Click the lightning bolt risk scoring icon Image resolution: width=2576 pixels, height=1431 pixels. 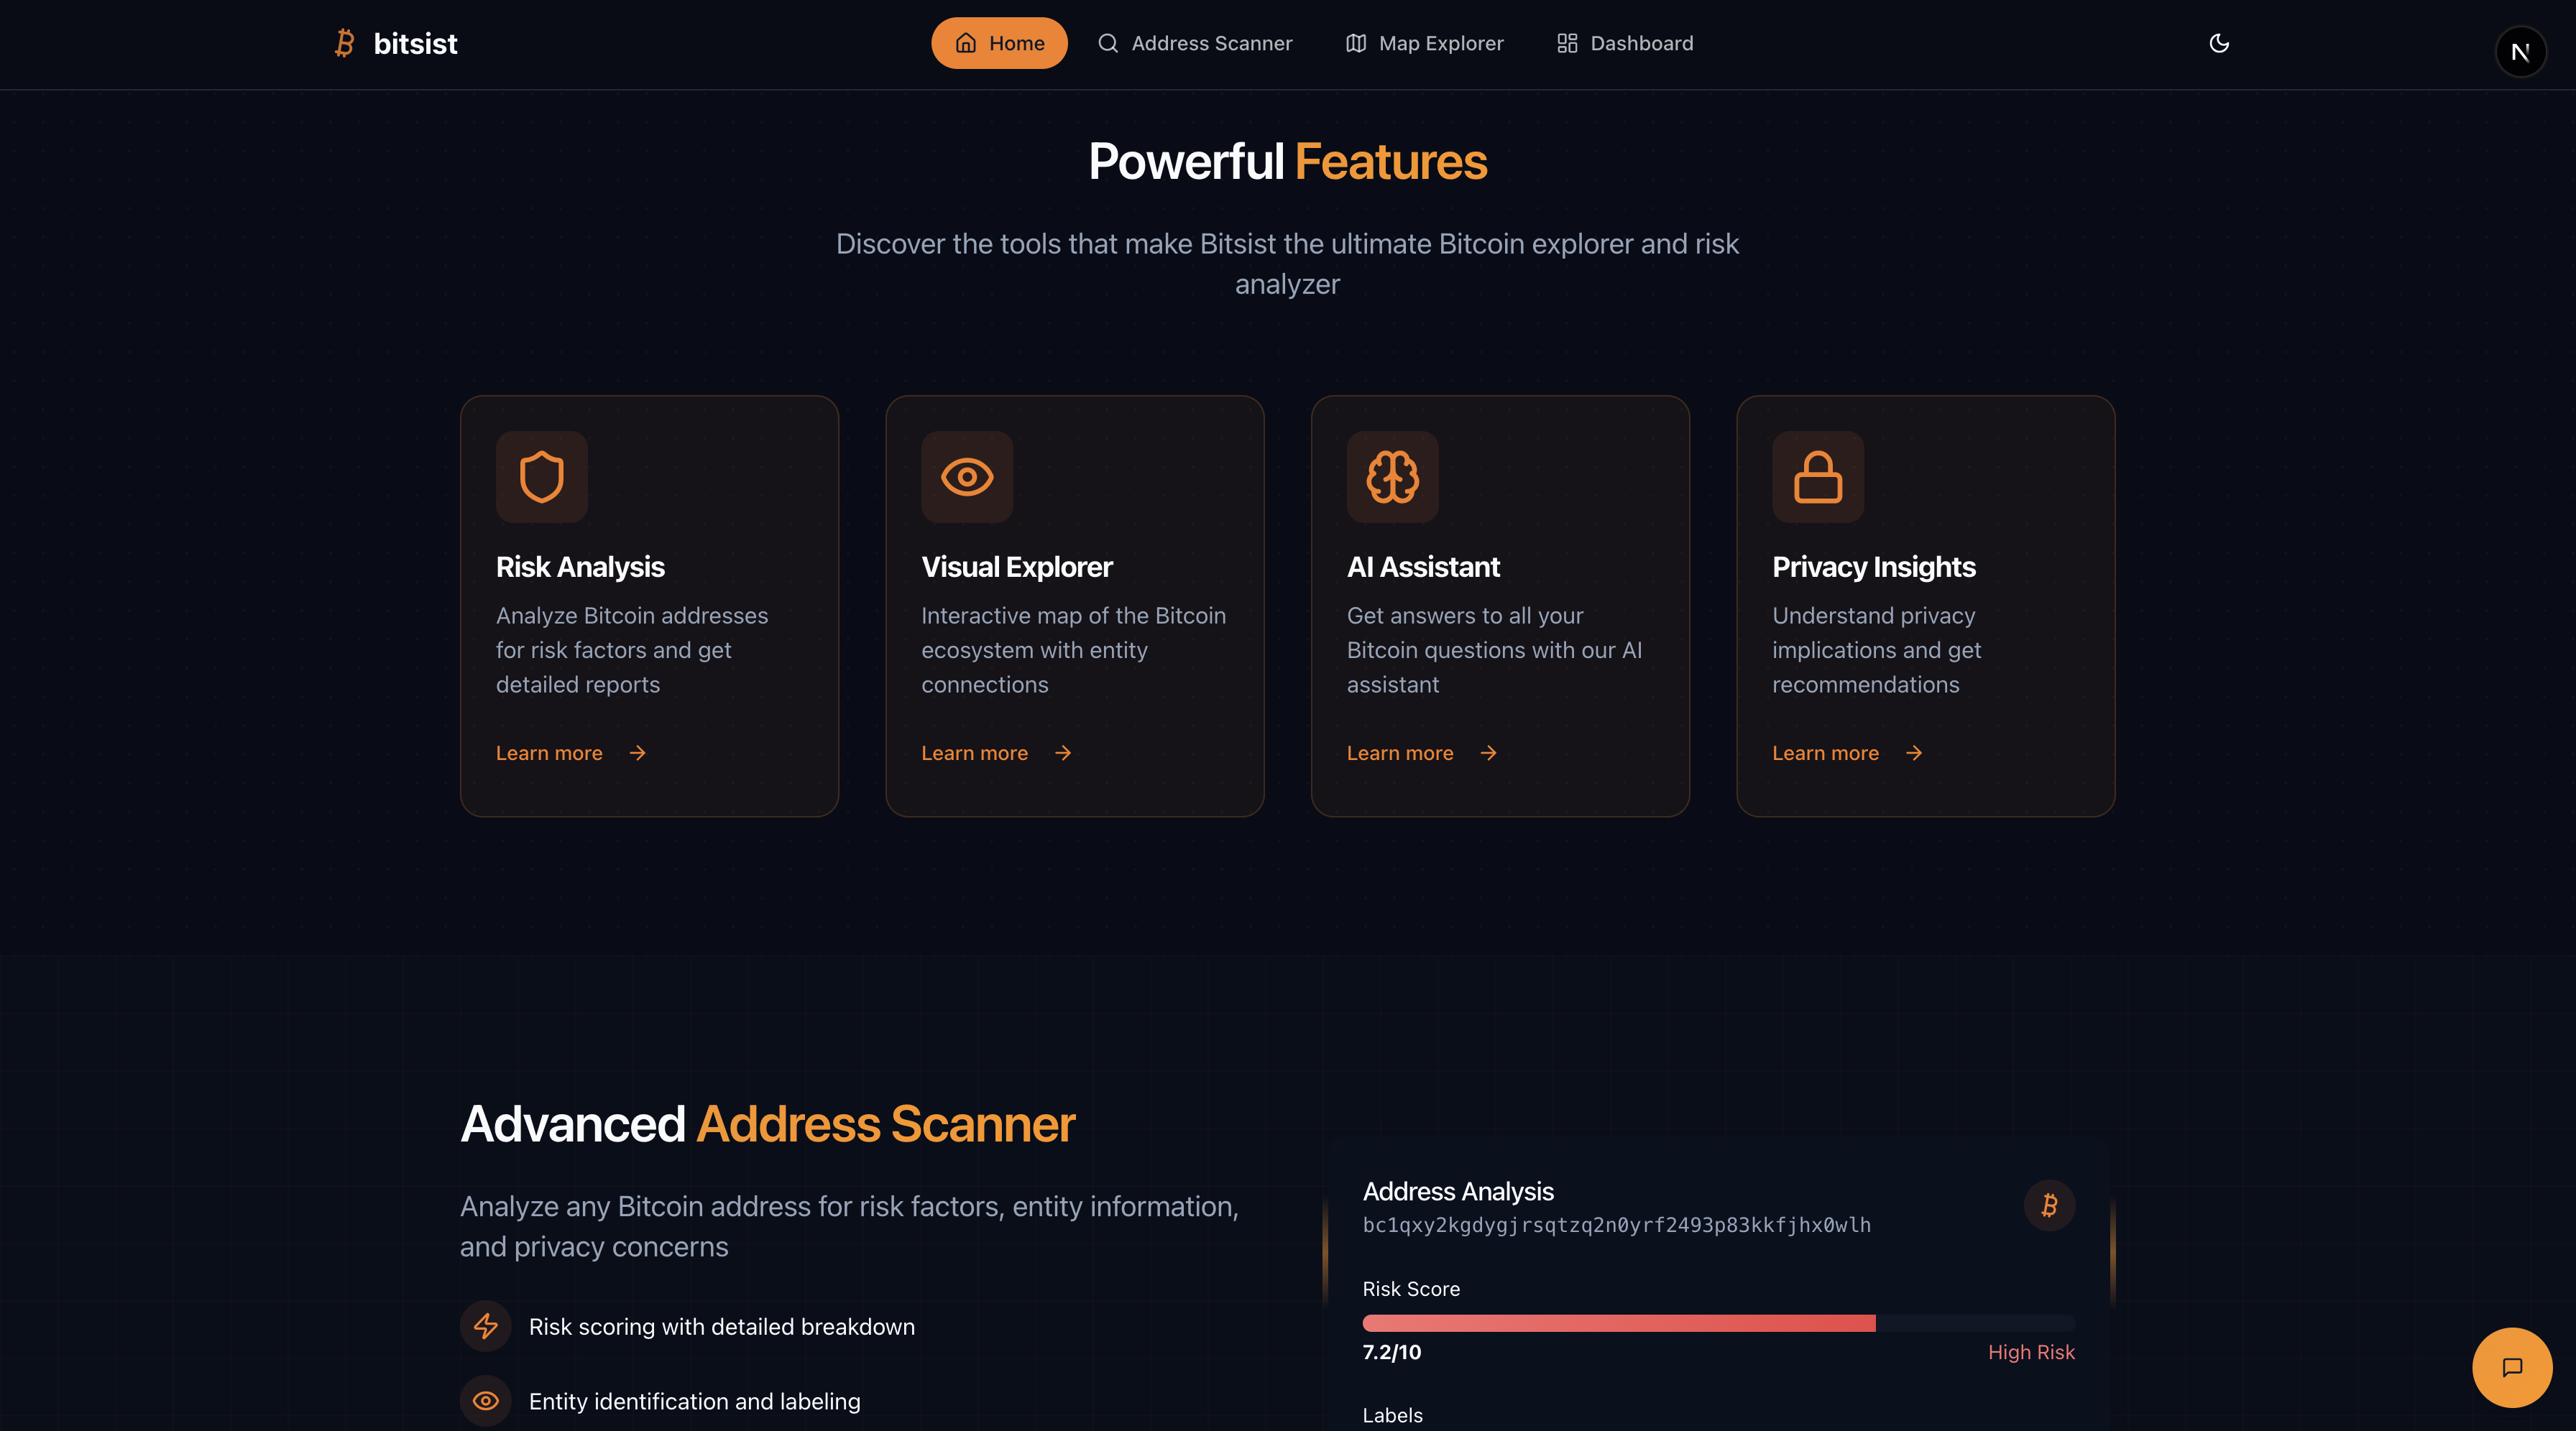486,1326
